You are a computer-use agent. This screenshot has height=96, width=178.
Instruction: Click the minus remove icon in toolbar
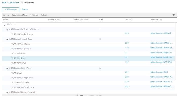pos(8,15)
